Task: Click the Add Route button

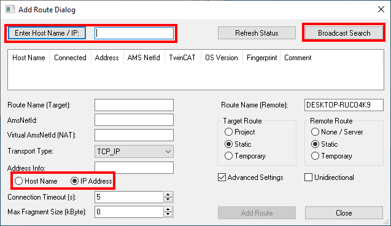Action: pyautogui.click(x=257, y=212)
